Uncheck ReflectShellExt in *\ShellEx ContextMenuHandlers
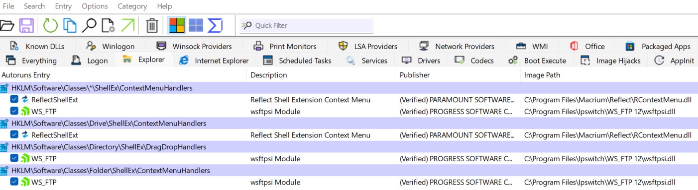 point(14,100)
